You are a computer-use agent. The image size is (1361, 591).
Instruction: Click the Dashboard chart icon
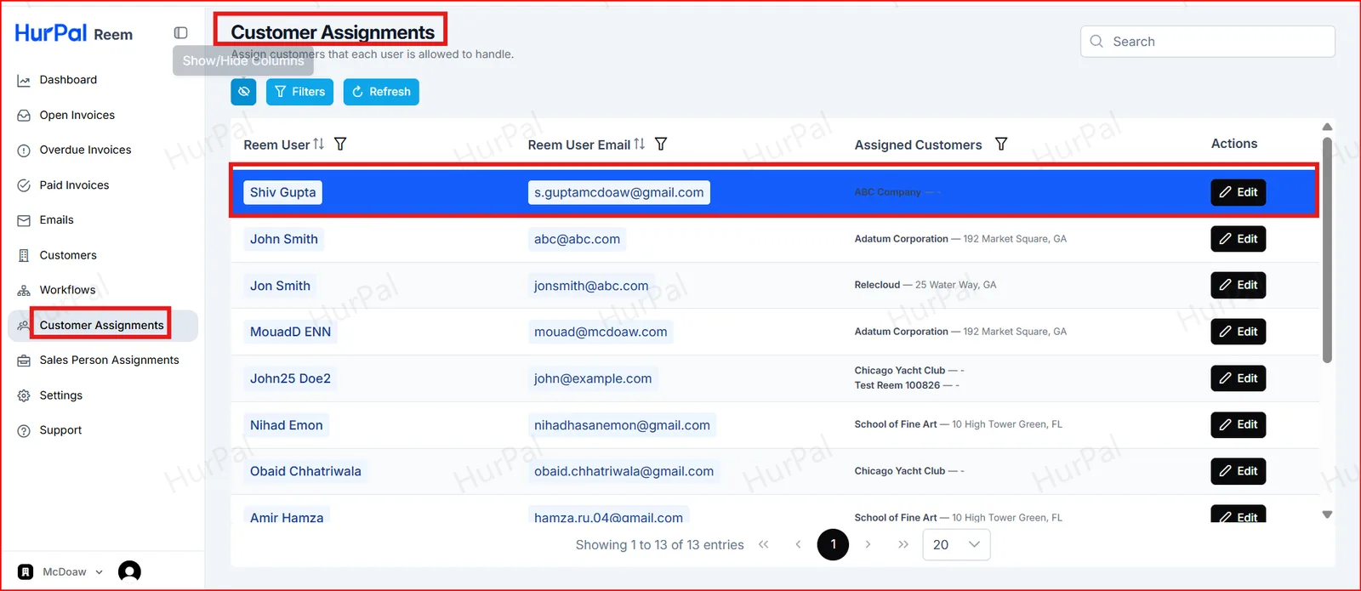click(24, 81)
